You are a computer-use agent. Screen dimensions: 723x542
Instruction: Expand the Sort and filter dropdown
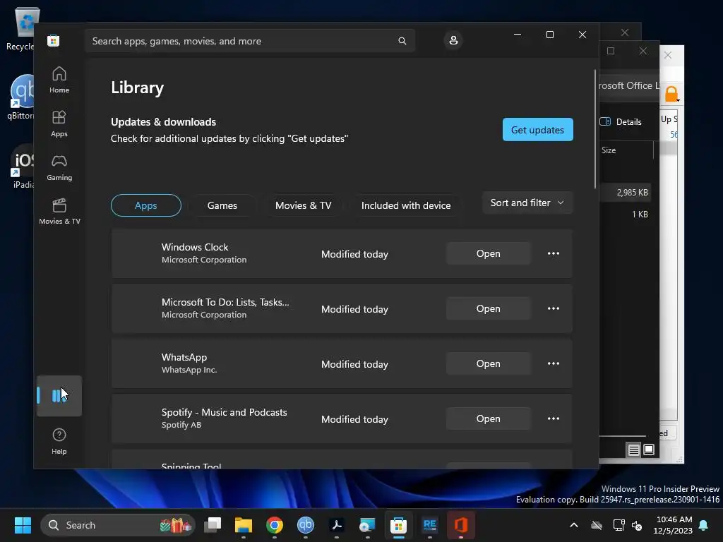click(527, 203)
